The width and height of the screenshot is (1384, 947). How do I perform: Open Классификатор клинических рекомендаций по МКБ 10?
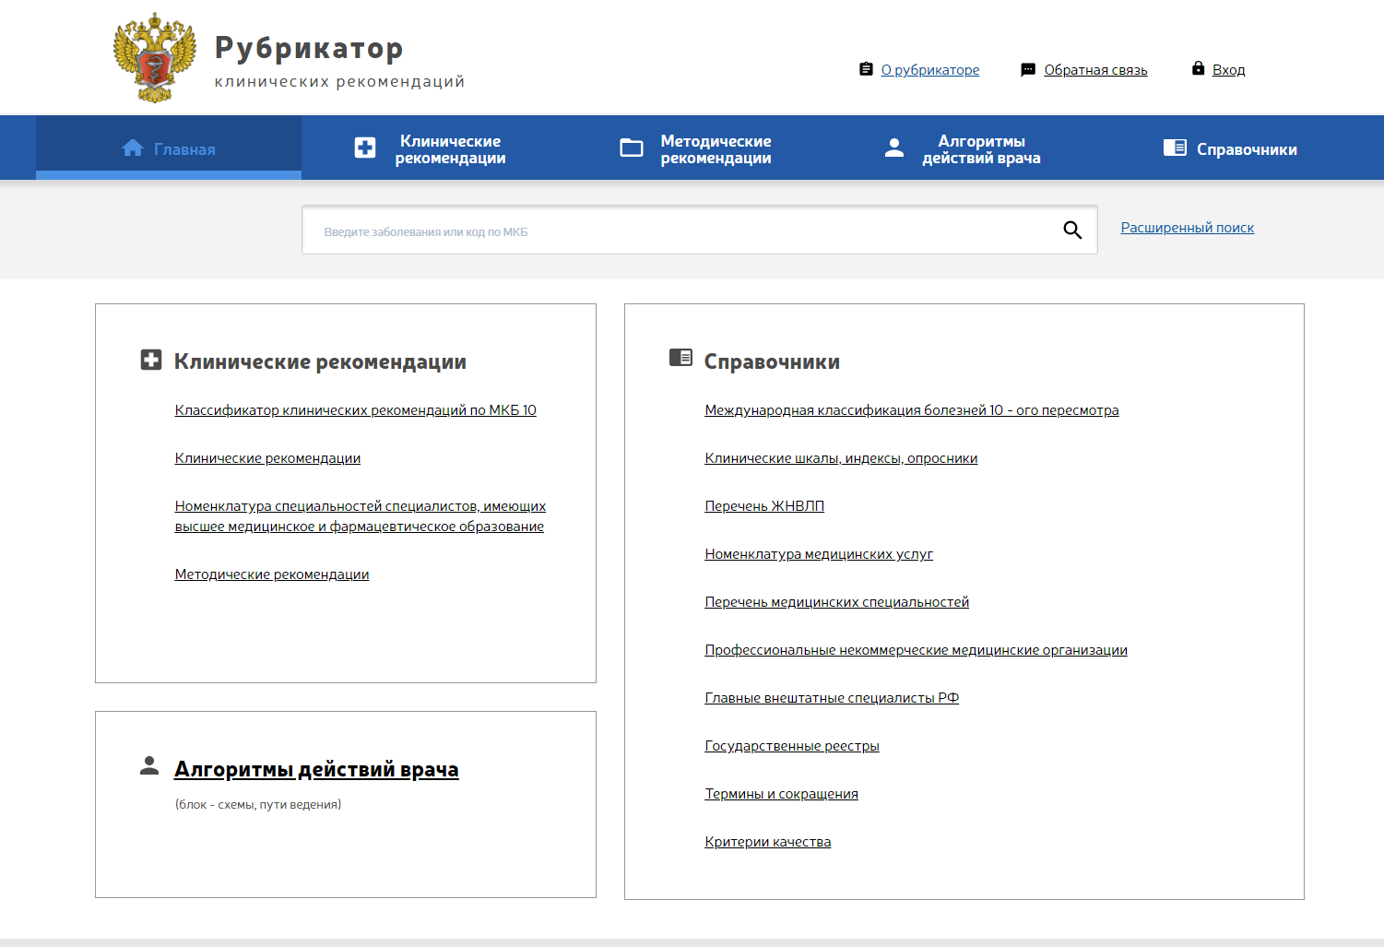click(x=355, y=410)
